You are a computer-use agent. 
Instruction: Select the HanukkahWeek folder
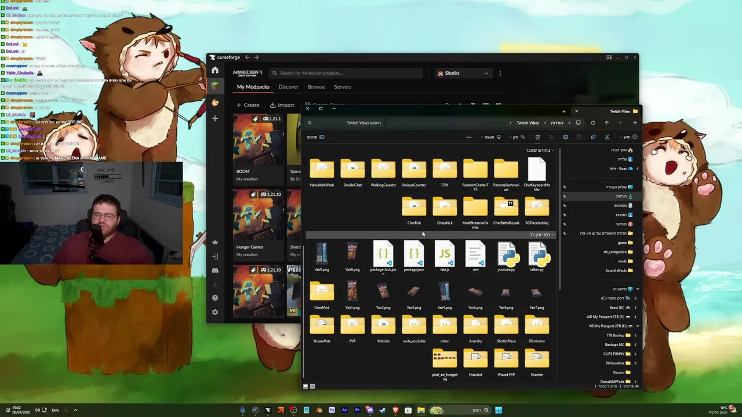pyautogui.click(x=322, y=173)
